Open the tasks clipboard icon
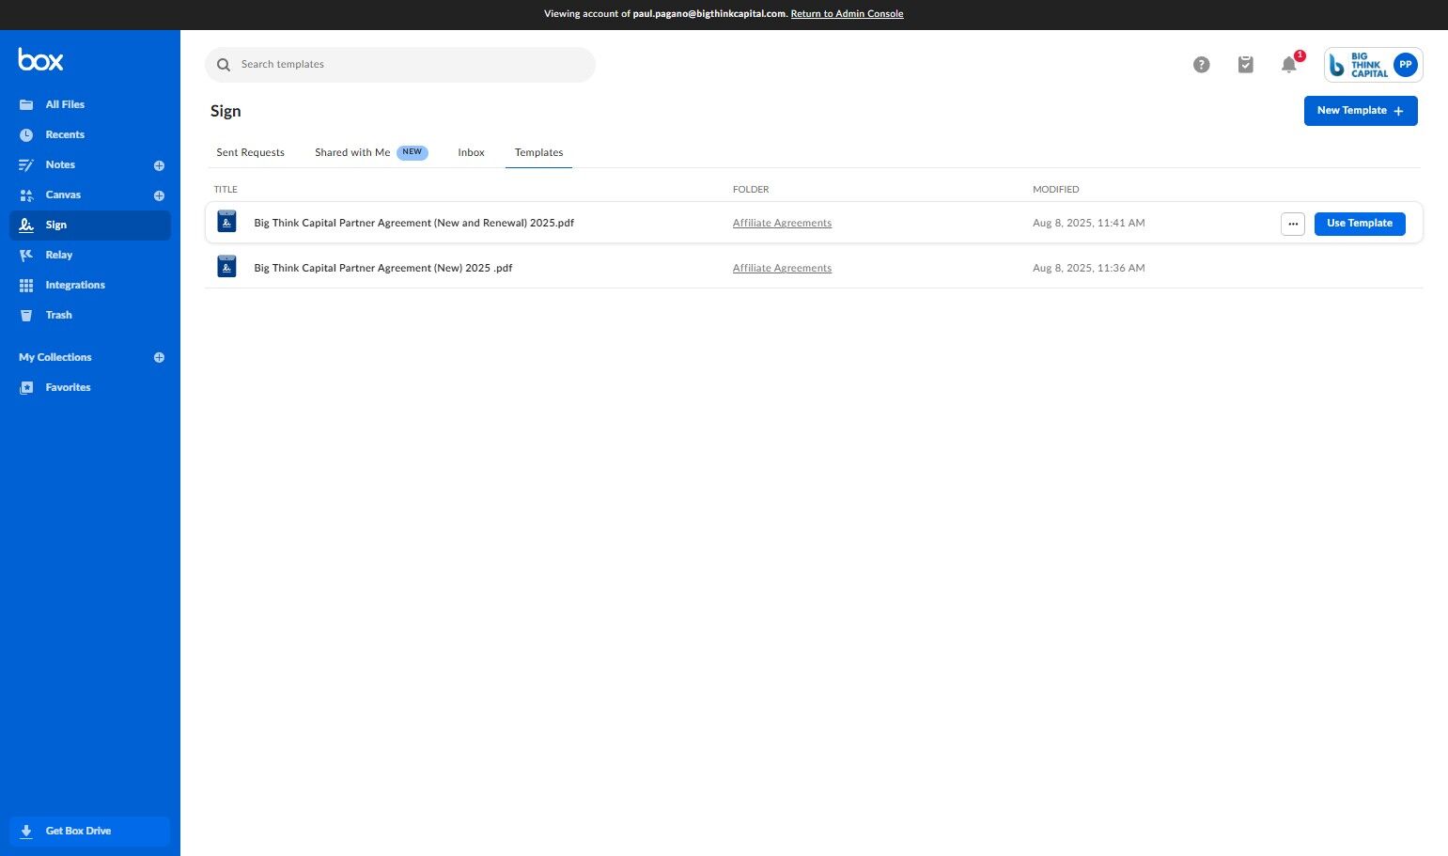The image size is (1448, 856). 1245,65
